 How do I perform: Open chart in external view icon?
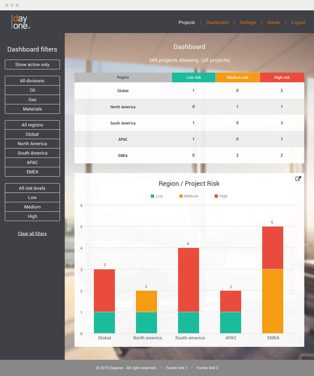[298, 179]
